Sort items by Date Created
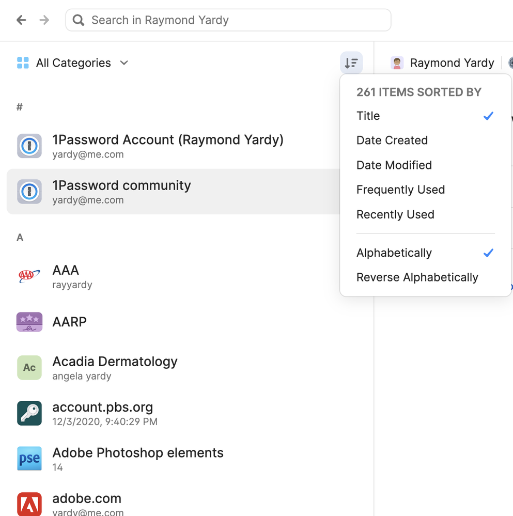 coord(392,140)
